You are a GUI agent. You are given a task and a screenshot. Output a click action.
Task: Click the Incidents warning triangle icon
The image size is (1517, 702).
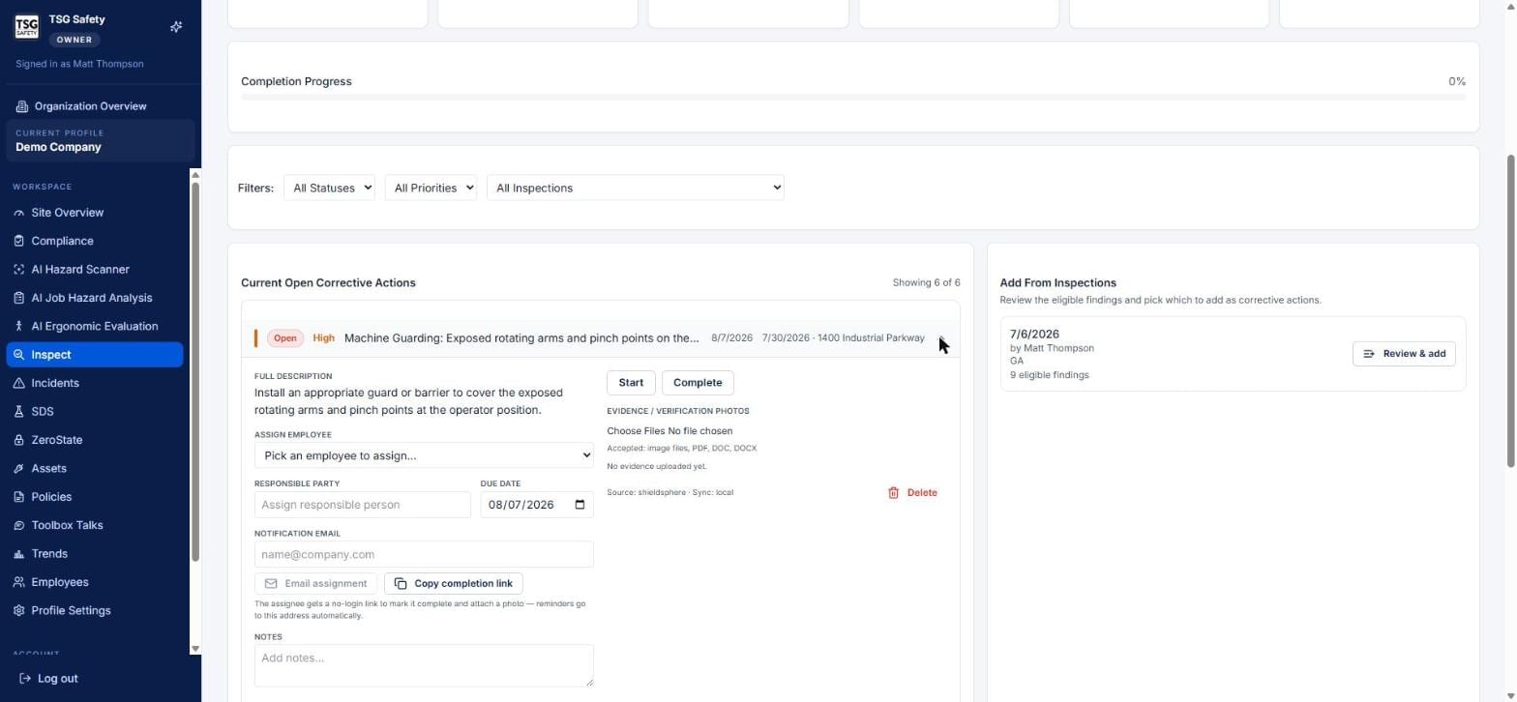tap(19, 384)
